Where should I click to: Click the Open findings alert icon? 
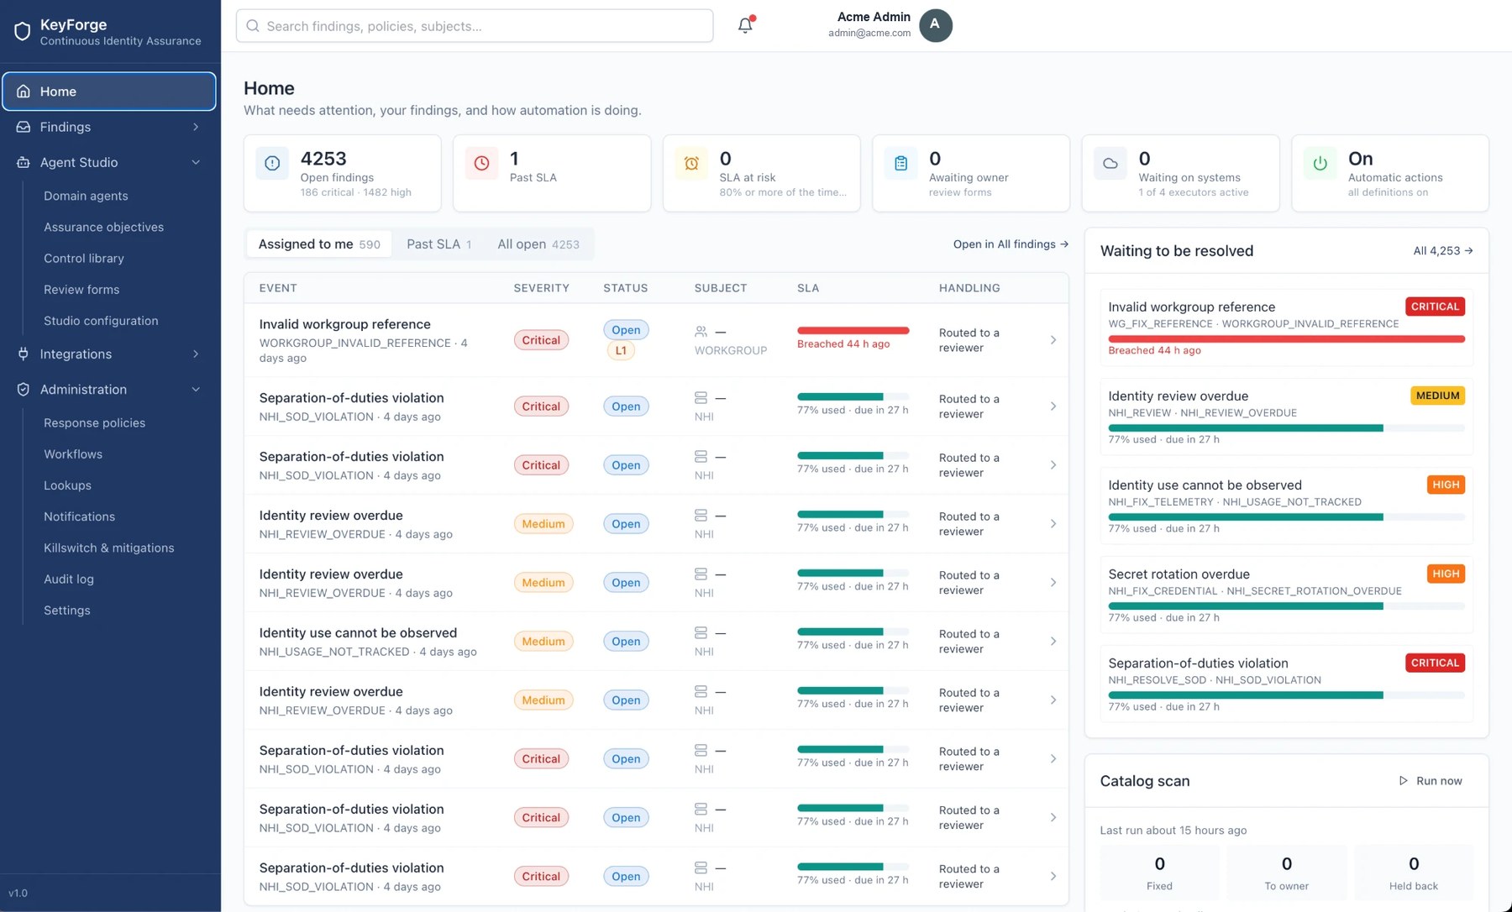point(272,164)
